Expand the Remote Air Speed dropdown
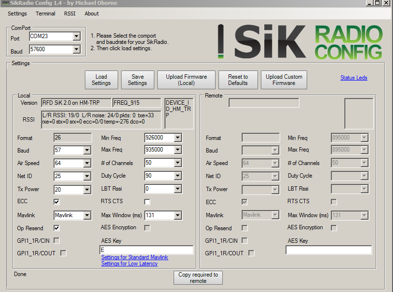This screenshot has height=292, width=393. click(275, 163)
